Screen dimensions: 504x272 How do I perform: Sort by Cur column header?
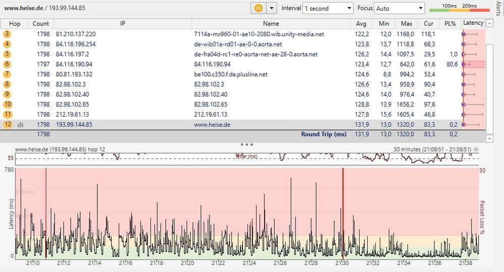pyautogui.click(x=428, y=23)
